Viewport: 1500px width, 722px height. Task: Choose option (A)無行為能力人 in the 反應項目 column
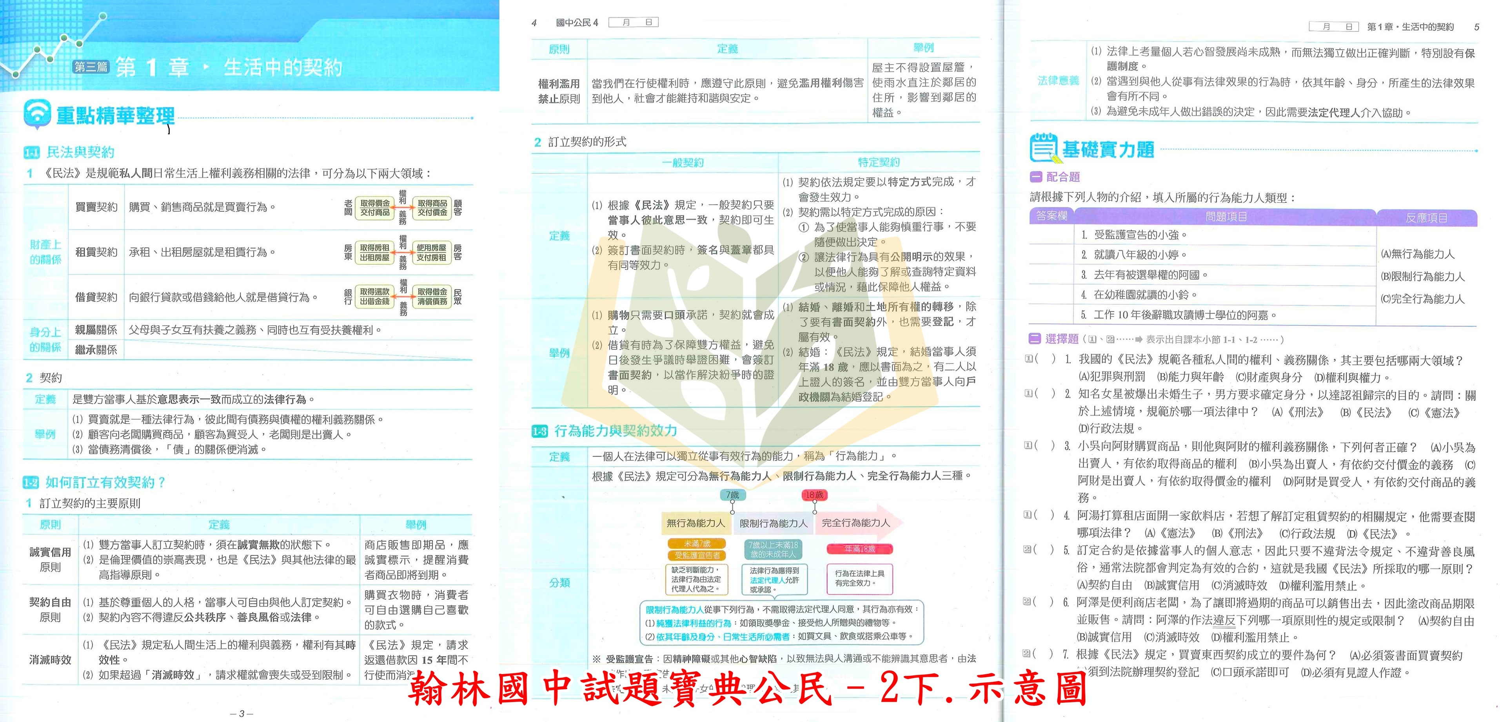pos(1417,254)
